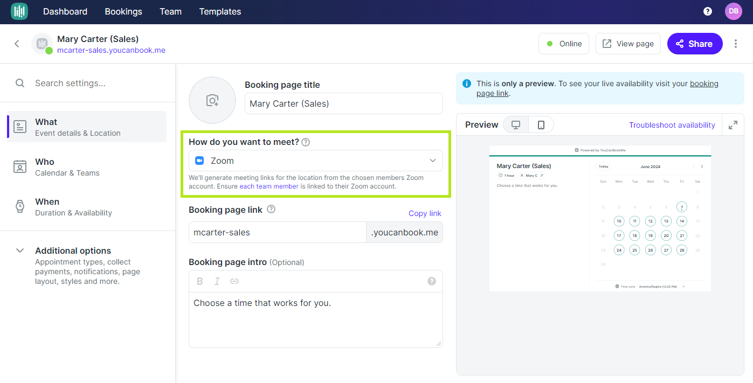This screenshot has height=383, width=753.
Task: Select June 7 in the preview calendar
Action: 682,207
